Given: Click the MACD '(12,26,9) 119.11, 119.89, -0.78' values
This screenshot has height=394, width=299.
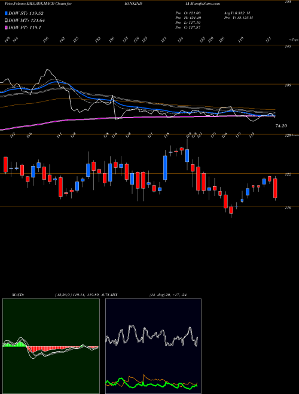Looking at the screenshot, I should [83, 295].
